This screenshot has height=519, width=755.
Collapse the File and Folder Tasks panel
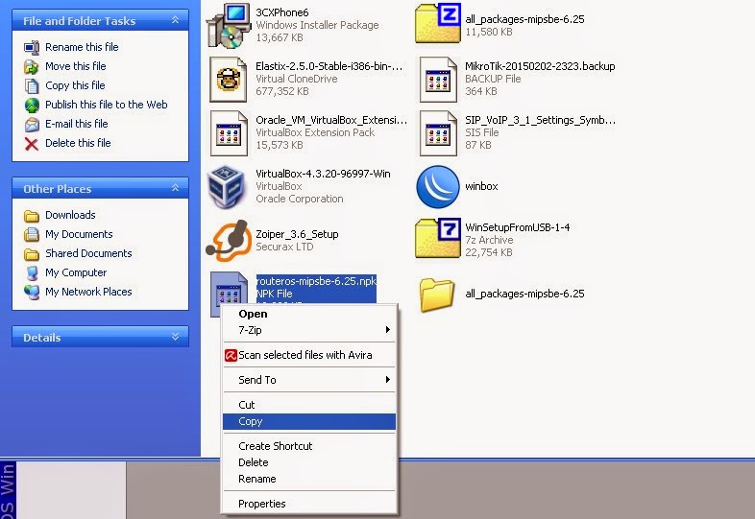click(175, 20)
